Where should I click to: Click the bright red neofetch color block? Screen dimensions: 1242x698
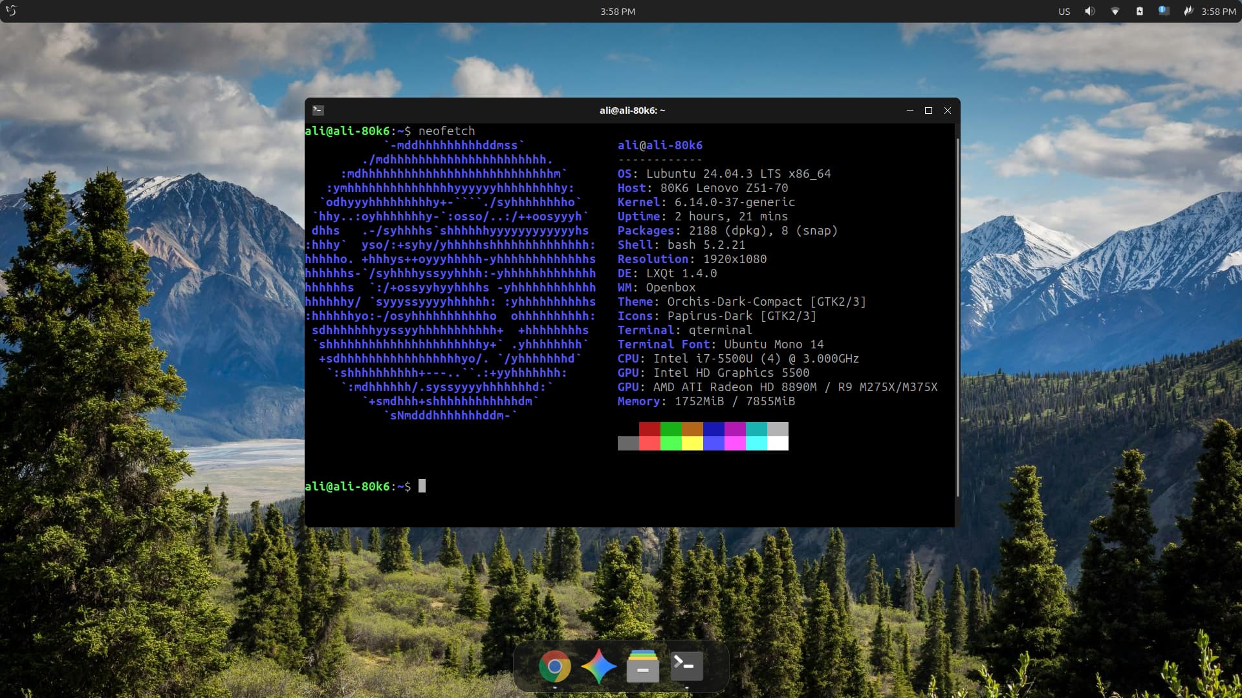tap(649, 443)
